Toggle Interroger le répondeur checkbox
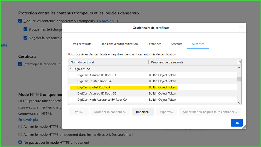Image resolution: width=261 pixels, height=147 pixels. [x=20, y=64]
